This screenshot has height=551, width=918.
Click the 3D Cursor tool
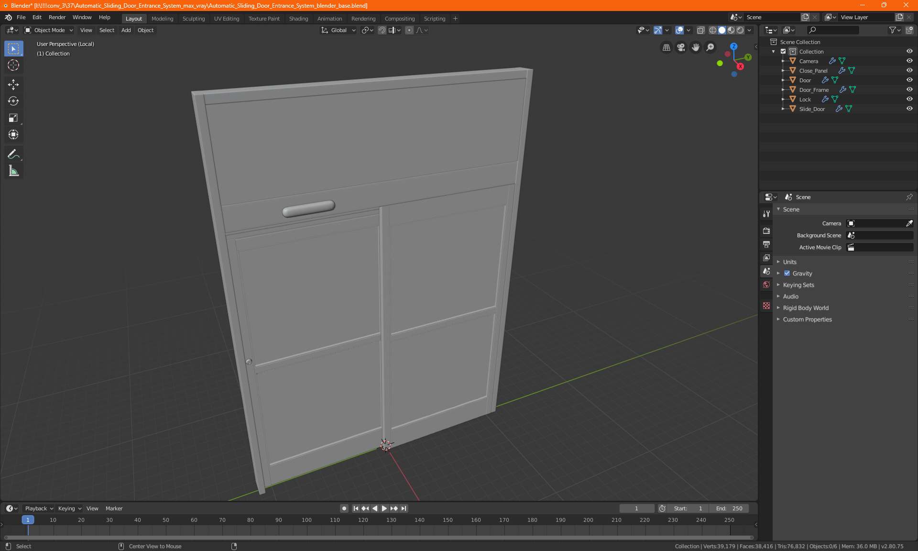click(x=13, y=66)
